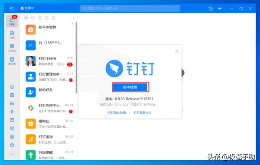
Task: Close the DingTalk main window
Action: pyautogui.click(x=250, y=9)
